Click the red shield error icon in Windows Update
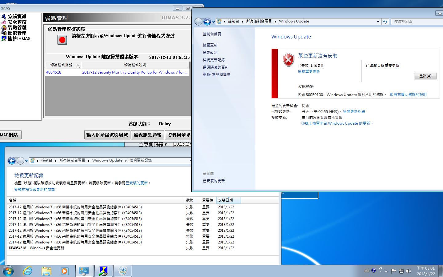443x277 pixels. (x=288, y=60)
